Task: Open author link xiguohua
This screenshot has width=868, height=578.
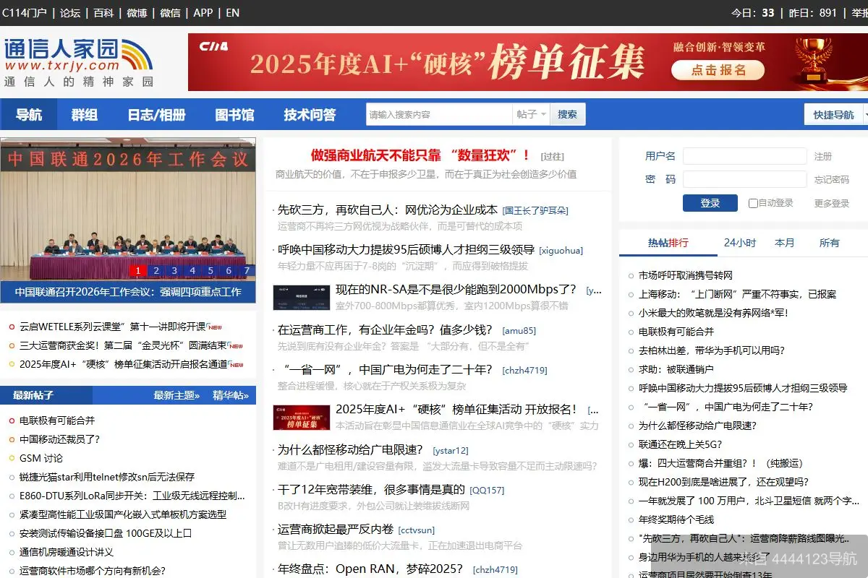Action: 561,250
